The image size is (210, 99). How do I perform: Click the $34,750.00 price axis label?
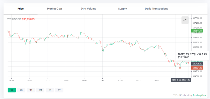[197, 71]
